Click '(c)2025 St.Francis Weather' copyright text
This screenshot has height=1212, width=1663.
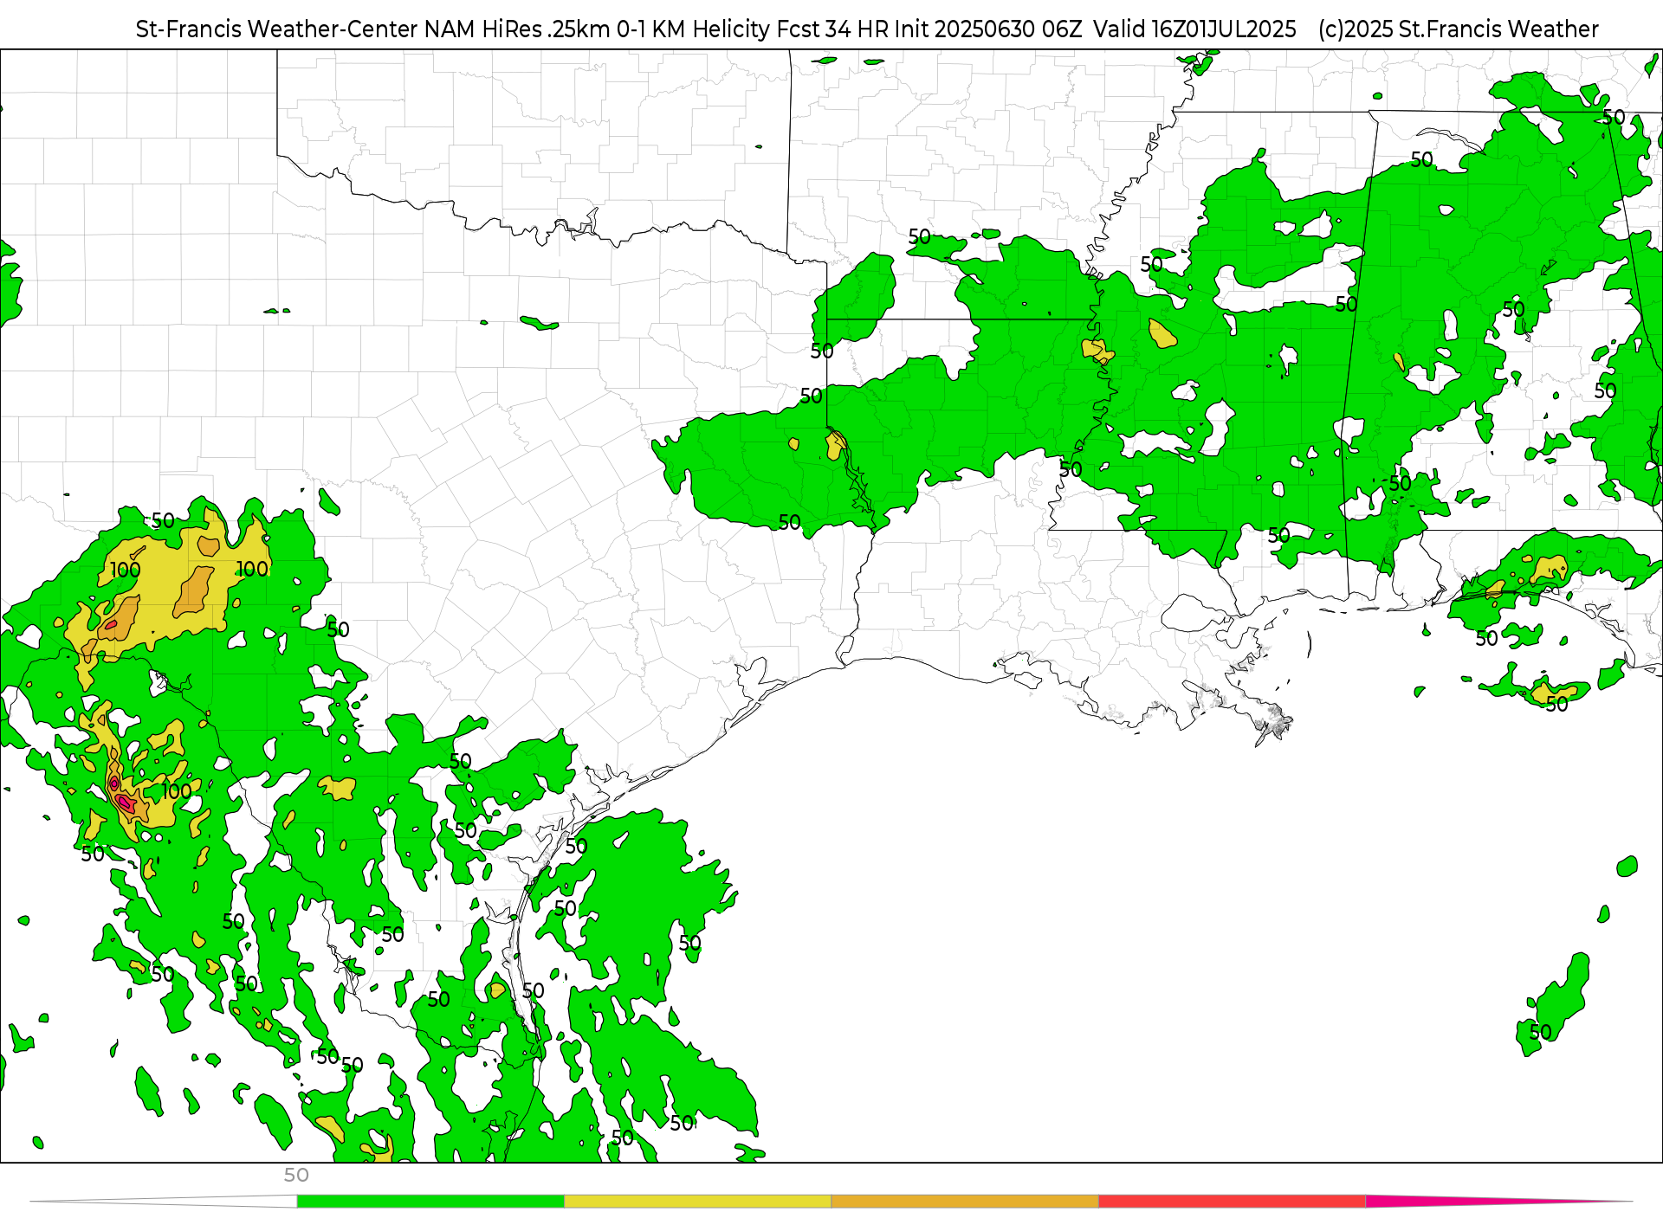[x=1459, y=29]
